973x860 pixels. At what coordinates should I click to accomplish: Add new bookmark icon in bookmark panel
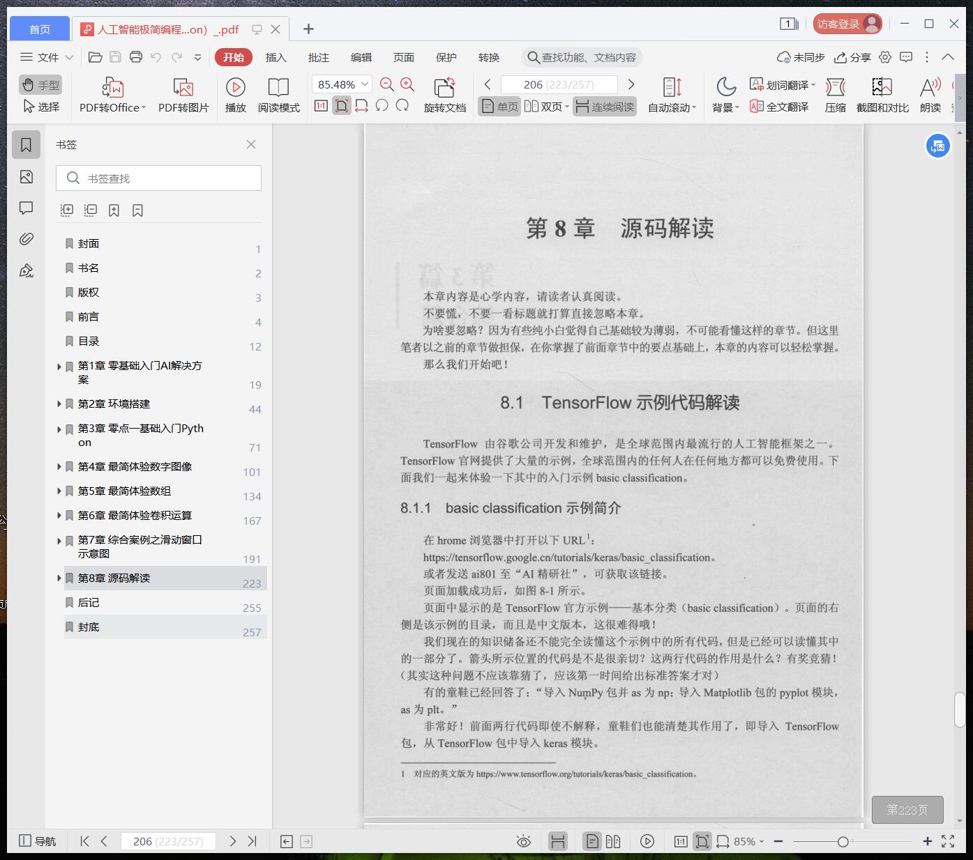click(114, 210)
